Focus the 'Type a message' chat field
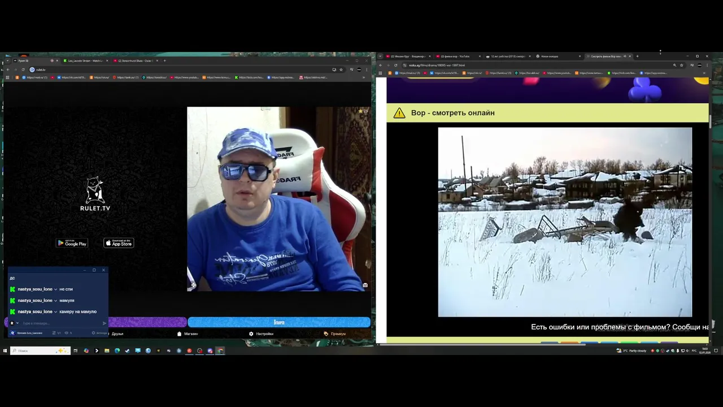Image resolution: width=723 pixels, height=407 pixels. click(x=61, y=323)
